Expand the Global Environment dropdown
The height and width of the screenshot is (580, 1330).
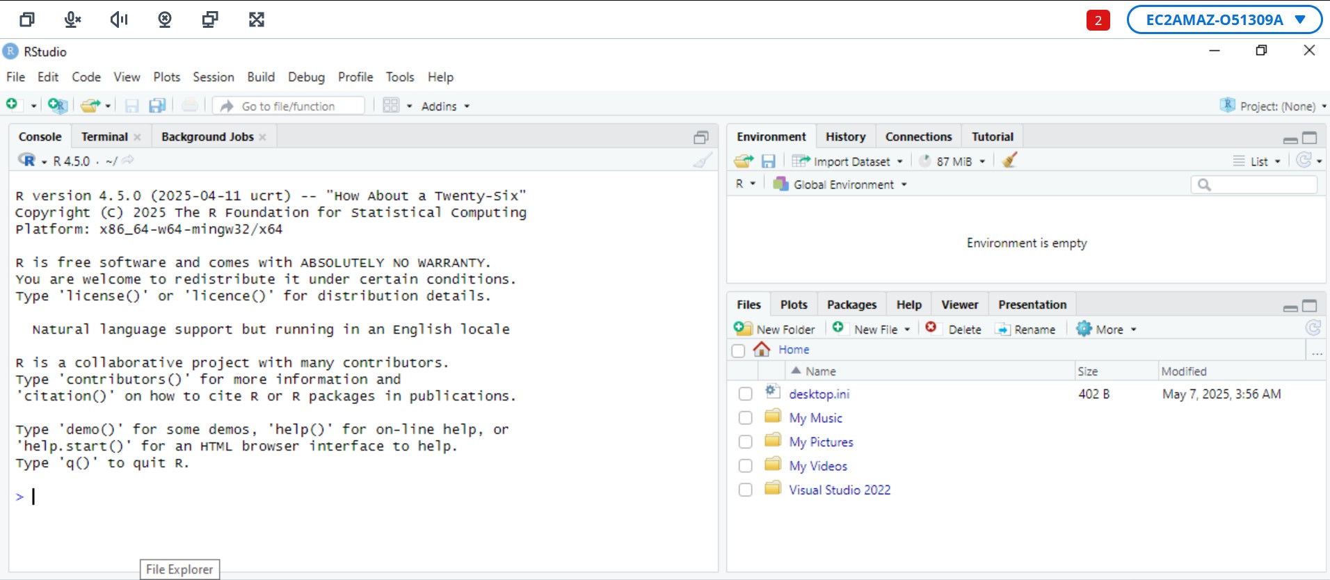[x=840, y=184]
